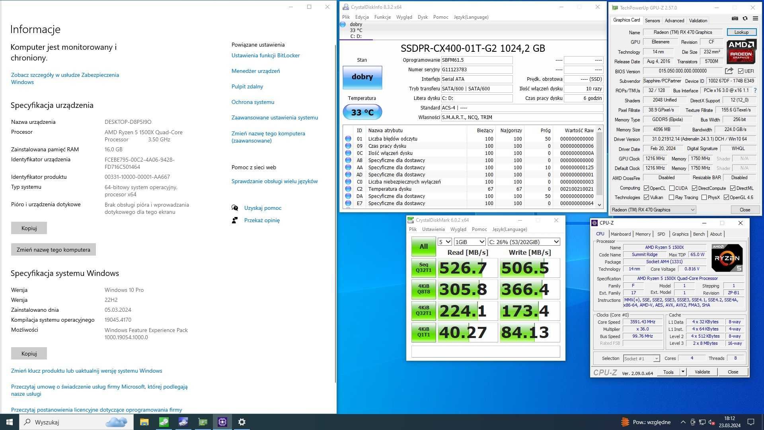764x430 pixels.
Task: Open Ustawienia funkcji BitLocker link
Action: pos(265,55)
